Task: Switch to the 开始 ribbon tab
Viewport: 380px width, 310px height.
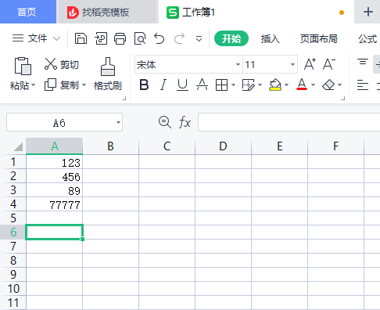Action: [231, 38]
